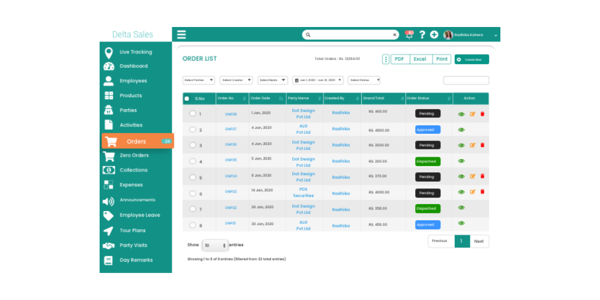Click the Party Visits handshake icon

109,245
